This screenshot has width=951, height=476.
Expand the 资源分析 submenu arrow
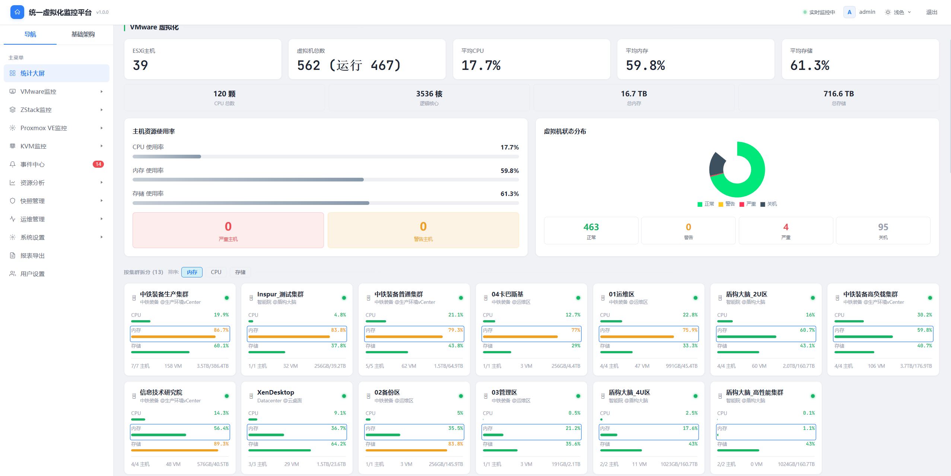[x=102, y=183]
